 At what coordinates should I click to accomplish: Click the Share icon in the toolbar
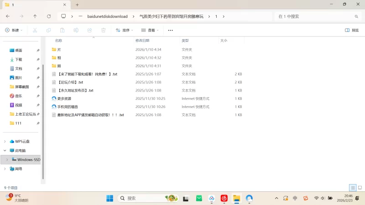pyautogui.click(x=89, y=30)
